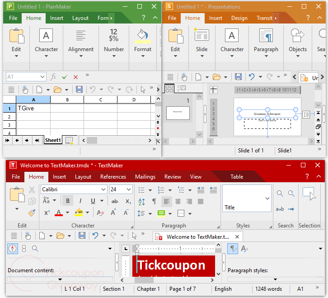Increase font size in TextMaker ribbon
This screenshot has width=328, height=298.
tap(113, 213)
